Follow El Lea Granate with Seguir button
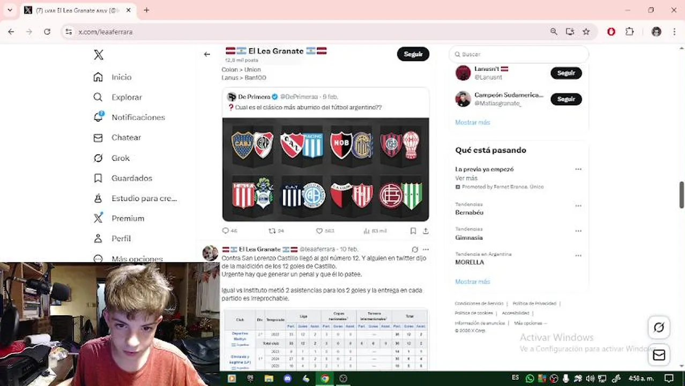The image size is (685, 386). pyautogui.click(x=413, y=54)
